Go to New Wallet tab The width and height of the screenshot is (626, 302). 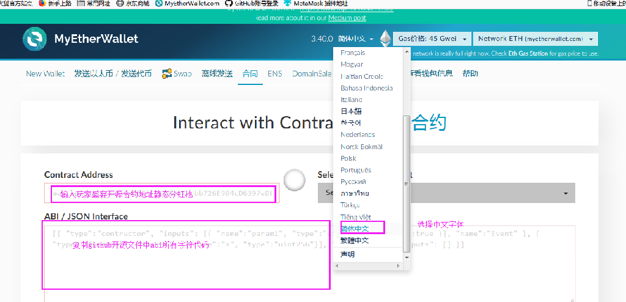tap(45, 73)
